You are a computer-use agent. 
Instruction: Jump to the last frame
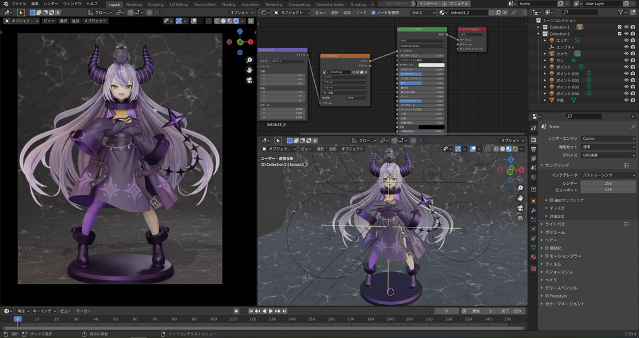(x=284, y=311)
